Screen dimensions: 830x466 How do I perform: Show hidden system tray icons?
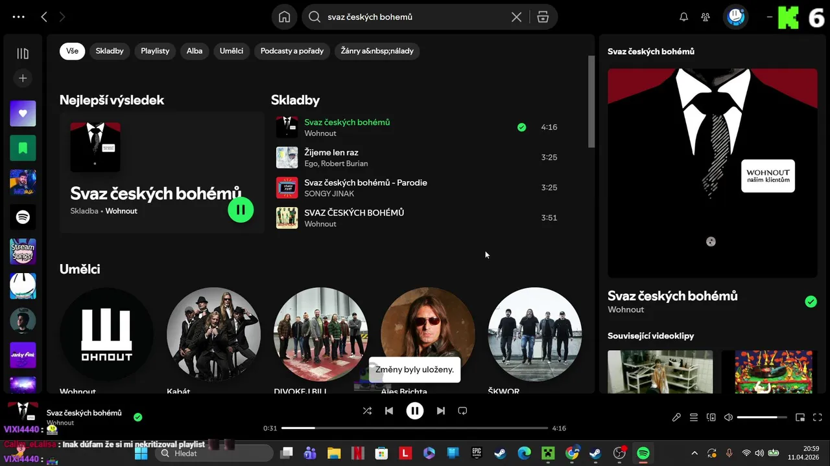tap(694, 453)
